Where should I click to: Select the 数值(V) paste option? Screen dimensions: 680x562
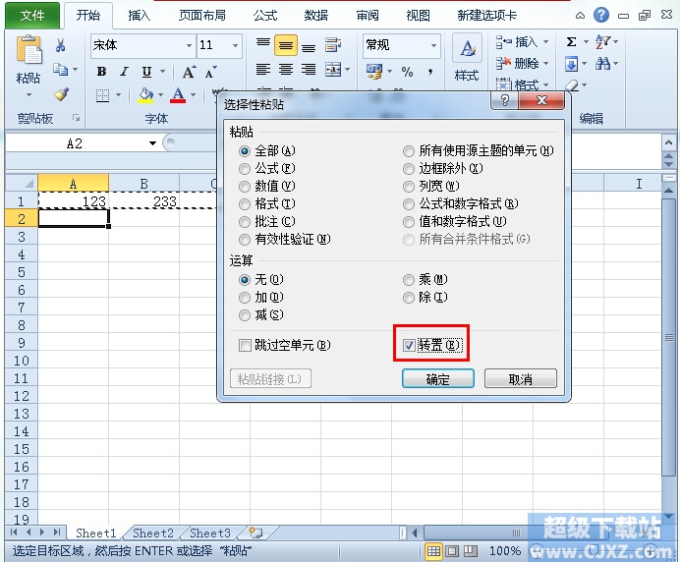267,186
